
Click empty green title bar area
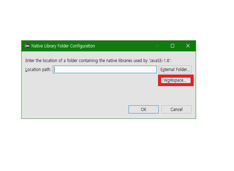pos(125,46)
